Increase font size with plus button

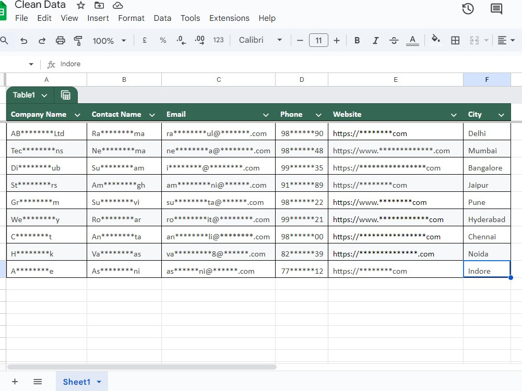pyautogui.click(x=337, y=41)
